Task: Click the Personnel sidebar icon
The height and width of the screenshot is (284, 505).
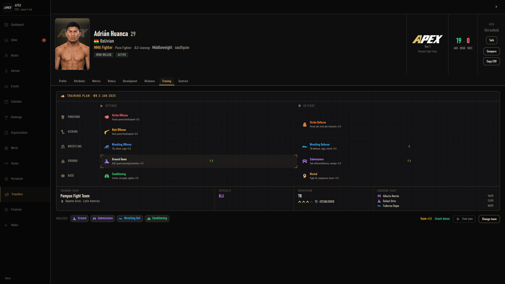Action: pyautogui.click(x=6, y=179)
